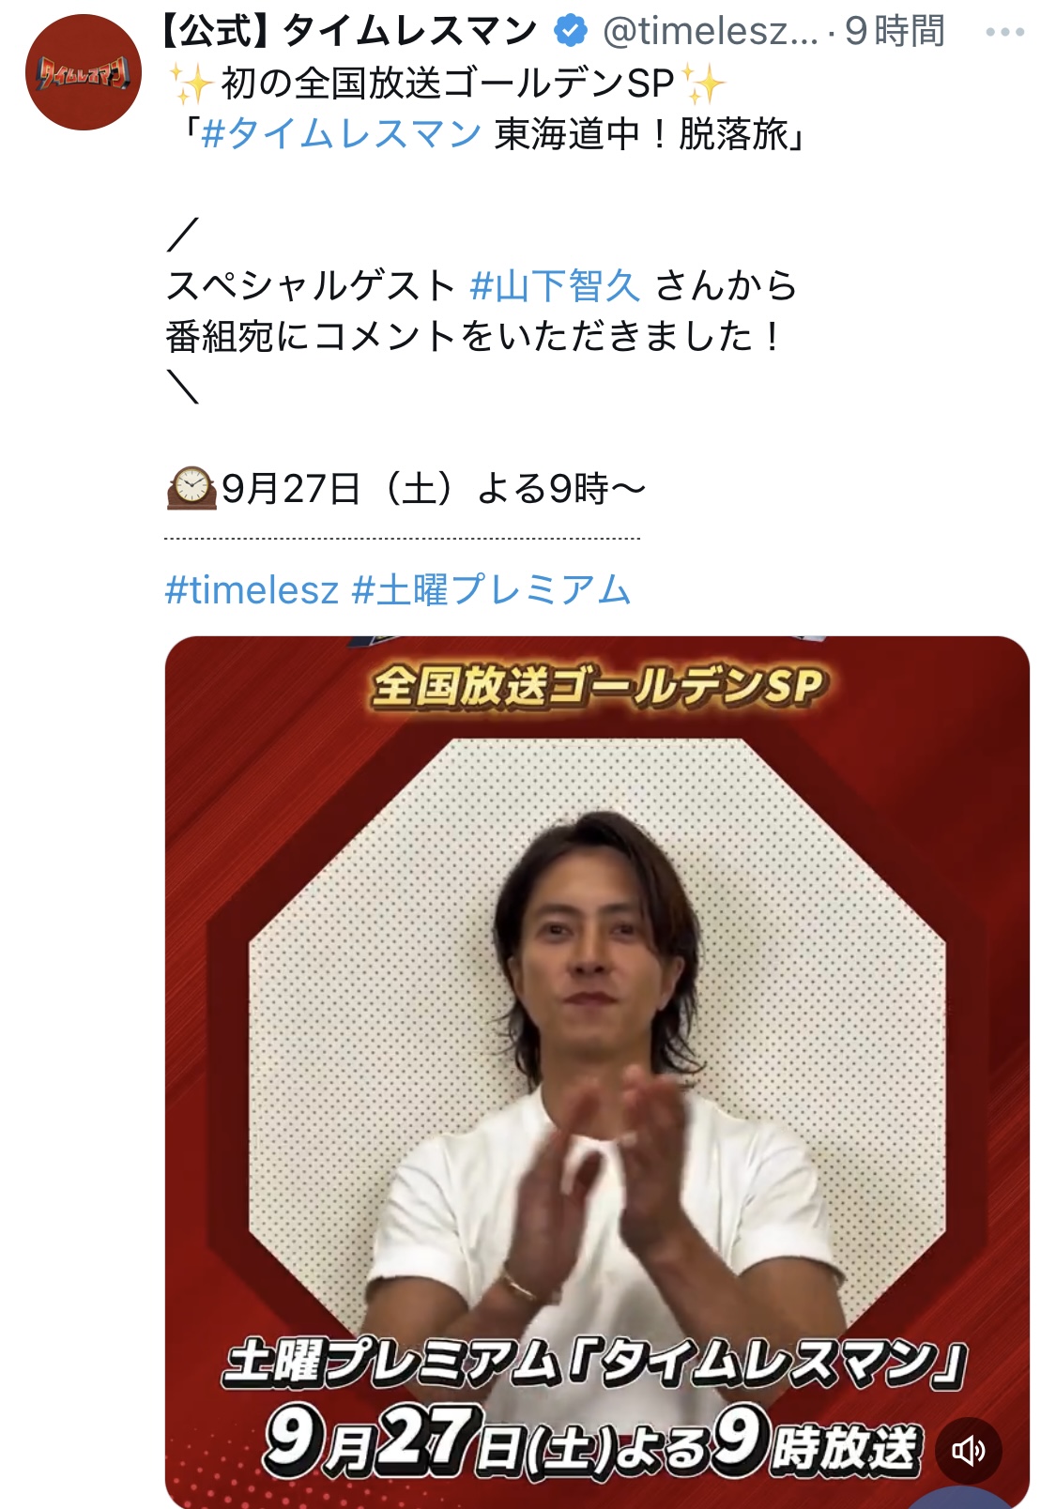Tap the 土曜プレミアム「タイムレスマン」 video title overlay
The width and height of the screenshot is (1056, 1509).
[x=595, y=1363]
